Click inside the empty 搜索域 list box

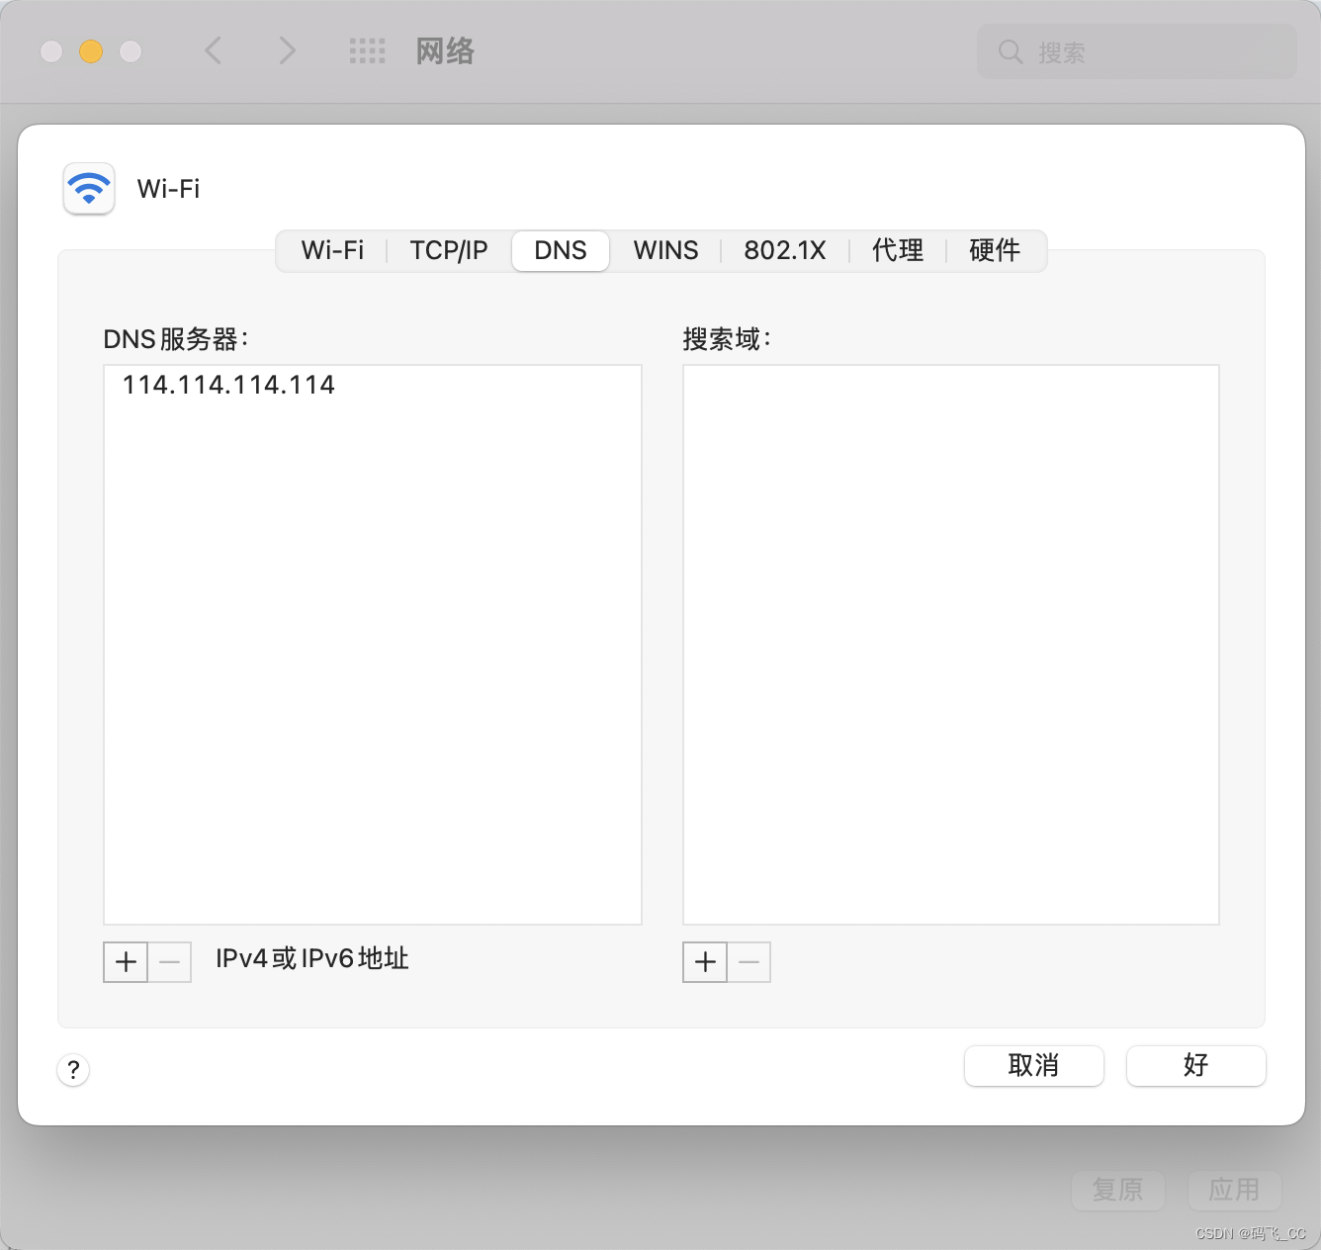[951, 645]
